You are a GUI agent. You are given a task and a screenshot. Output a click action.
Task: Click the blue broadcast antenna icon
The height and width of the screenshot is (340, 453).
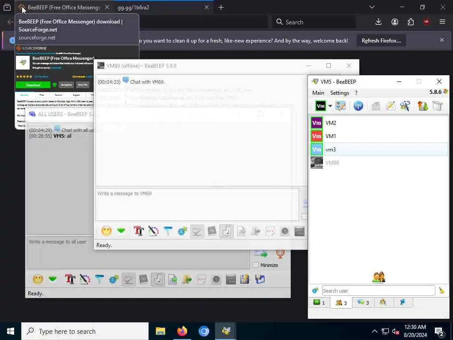[358, 106]
